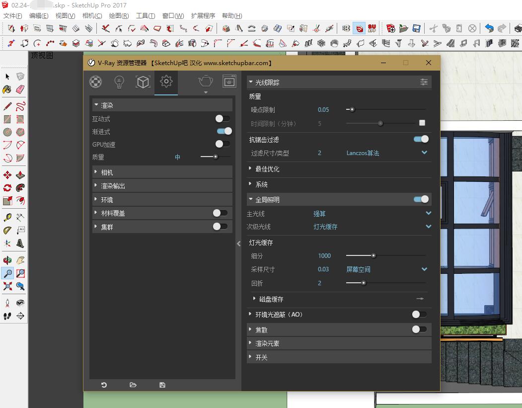
Task: Open the V-Ray geometry cube tab
Action: pos(143,82)
